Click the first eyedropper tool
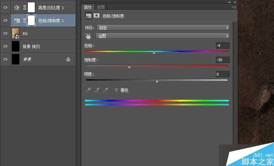This screenshot has height=166, width=274. click(88, 90)
